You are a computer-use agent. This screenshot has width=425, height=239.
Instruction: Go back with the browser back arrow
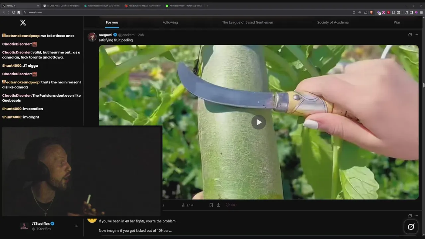[4, 12]
